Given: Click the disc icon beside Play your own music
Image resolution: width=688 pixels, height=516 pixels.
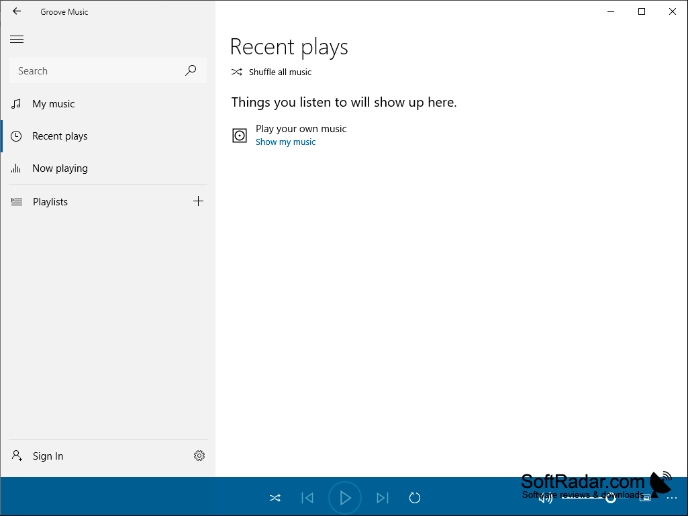Looking at the screenshot, I should pos(240,135).
